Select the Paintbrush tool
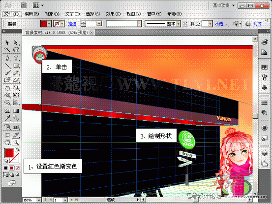The height and width of the screenshot is (204, 272). [7, 73]
